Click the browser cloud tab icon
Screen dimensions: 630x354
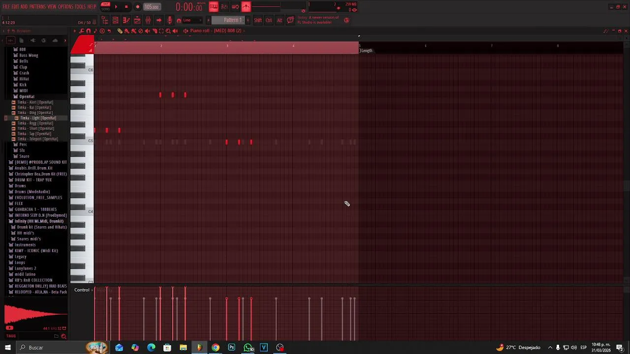(x=55, y=40)
